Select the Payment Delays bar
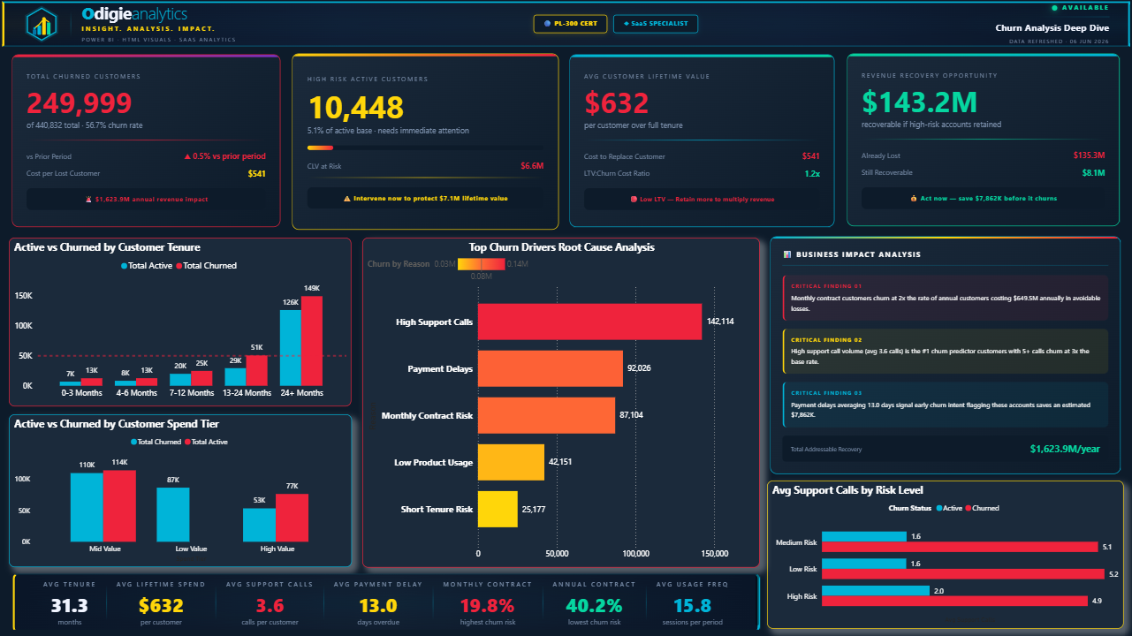The width and height of the screenshot is (1132, 636). point(551,368)
